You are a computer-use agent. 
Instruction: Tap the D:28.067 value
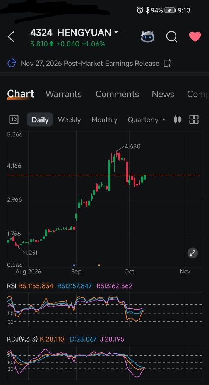[x=83, y=339]
